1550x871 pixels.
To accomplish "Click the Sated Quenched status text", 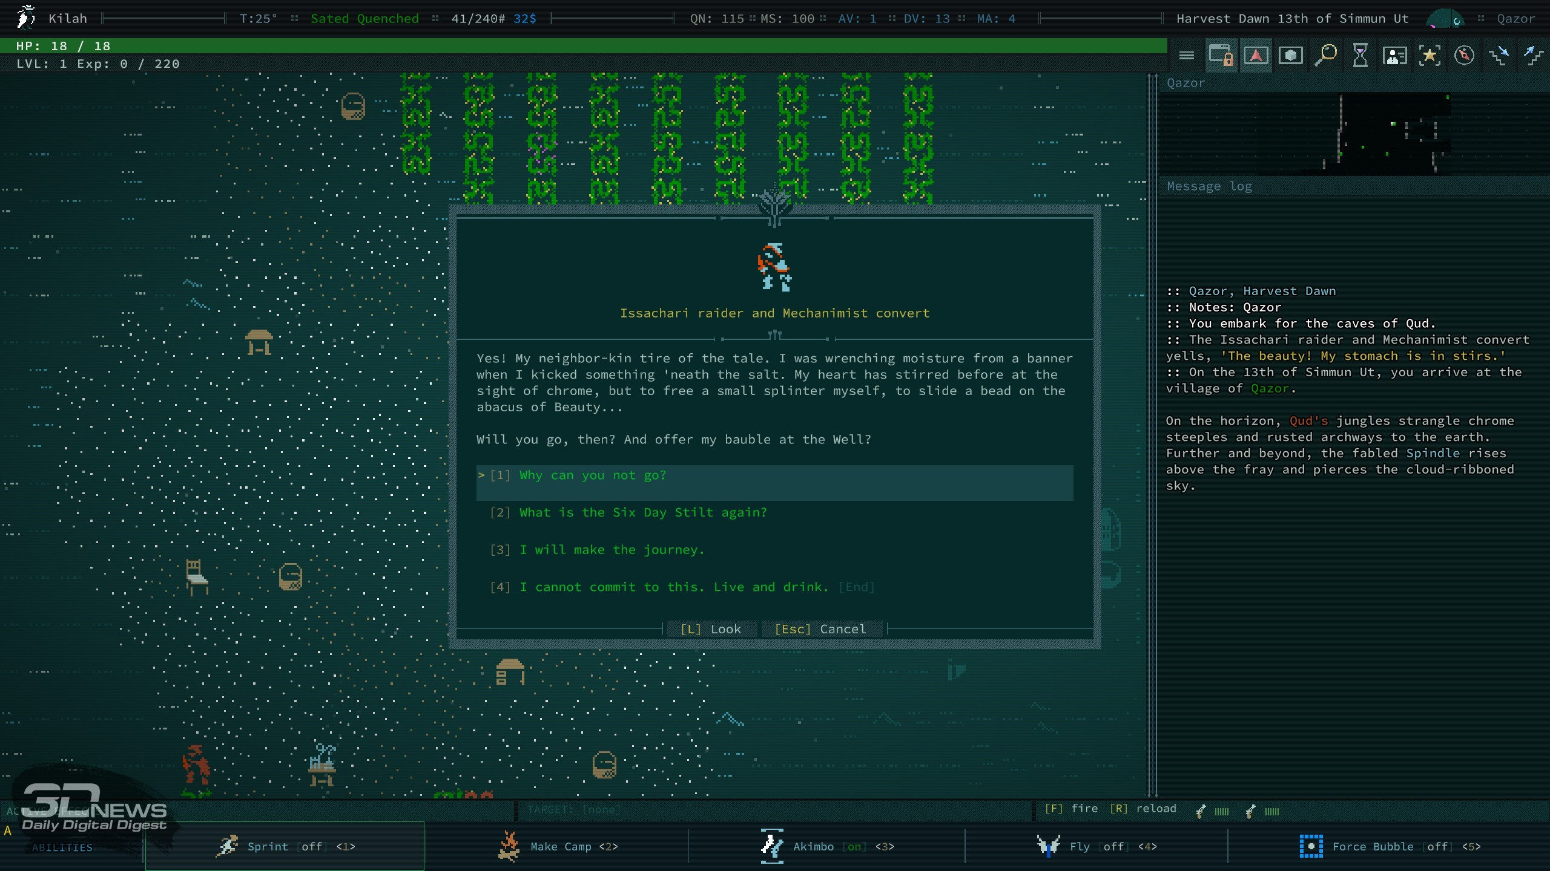I will pyautogui.click(x=364, y=19).
